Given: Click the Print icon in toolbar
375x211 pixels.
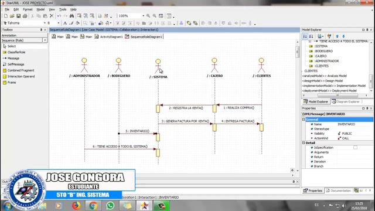Looking at the screenshot, I should point(25,16).
